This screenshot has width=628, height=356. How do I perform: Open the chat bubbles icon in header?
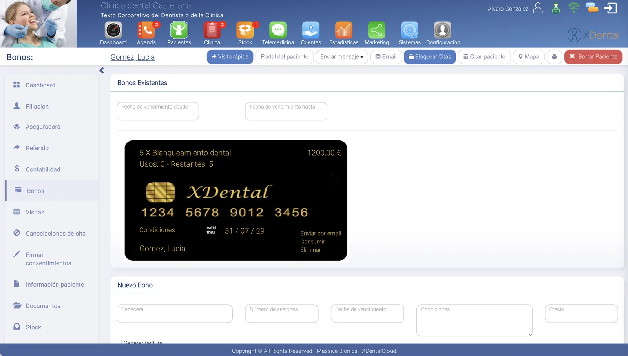pos(592,8)
